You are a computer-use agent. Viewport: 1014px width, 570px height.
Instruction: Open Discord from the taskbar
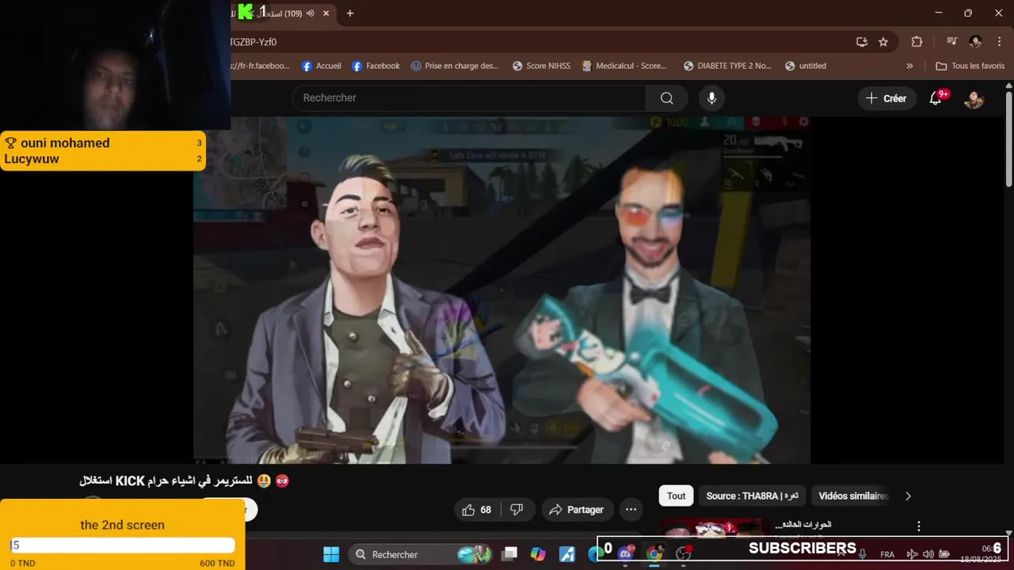coord(625,554)
